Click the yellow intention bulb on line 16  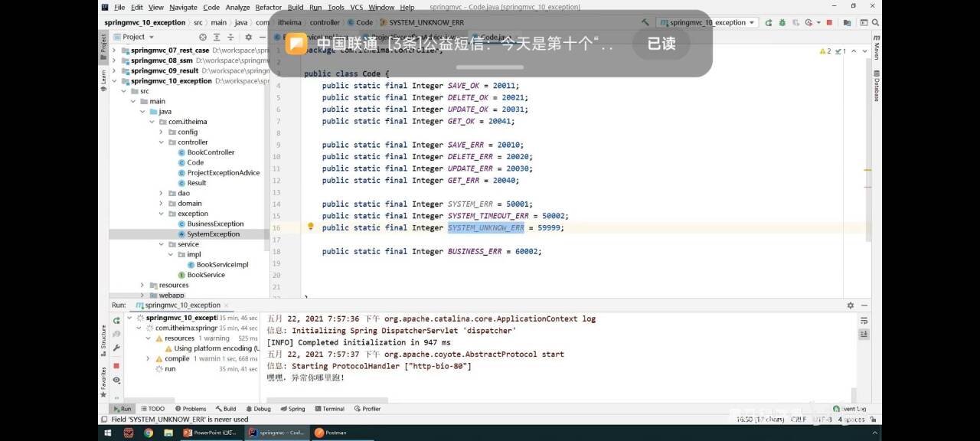311,227
